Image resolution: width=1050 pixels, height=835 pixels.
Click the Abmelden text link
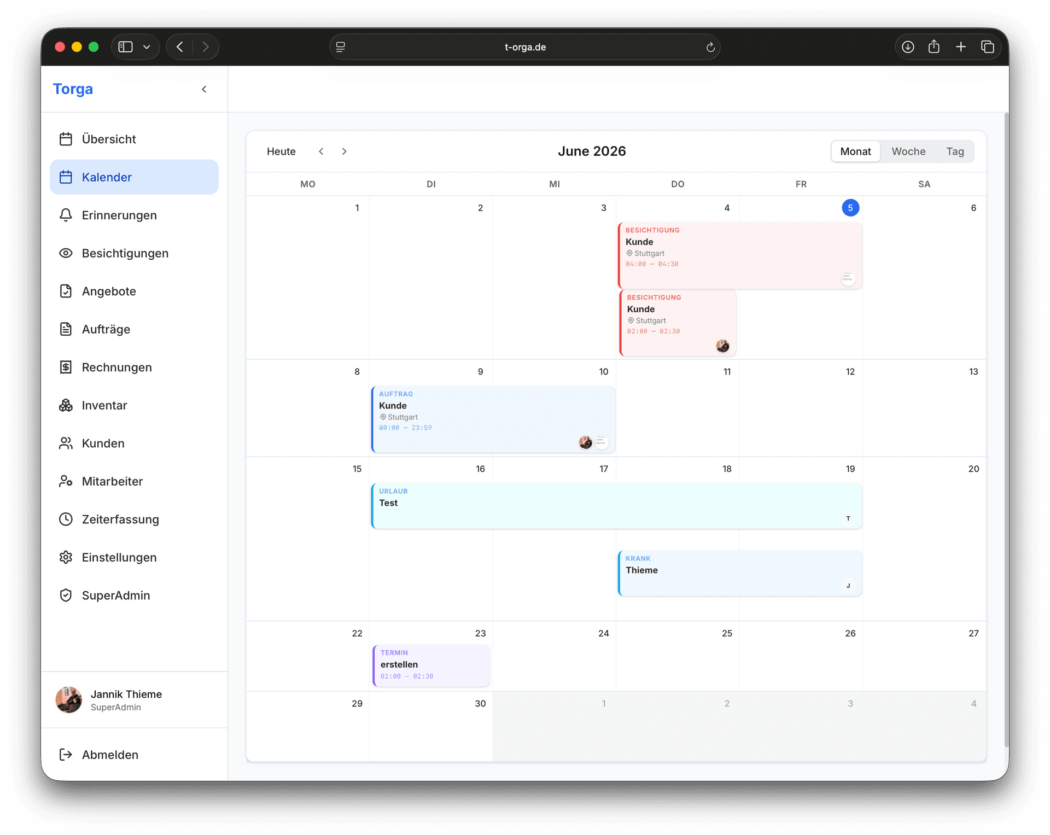[x=110, y=755]
